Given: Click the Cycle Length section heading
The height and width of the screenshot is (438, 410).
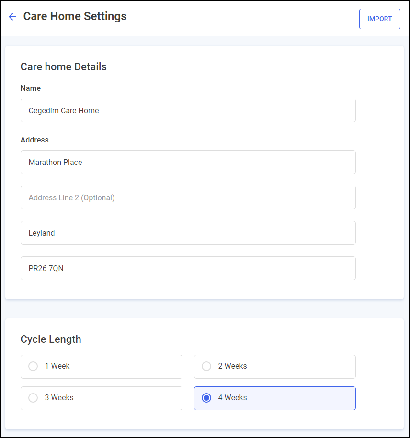Looking at the screenshot, I should 51,339.
